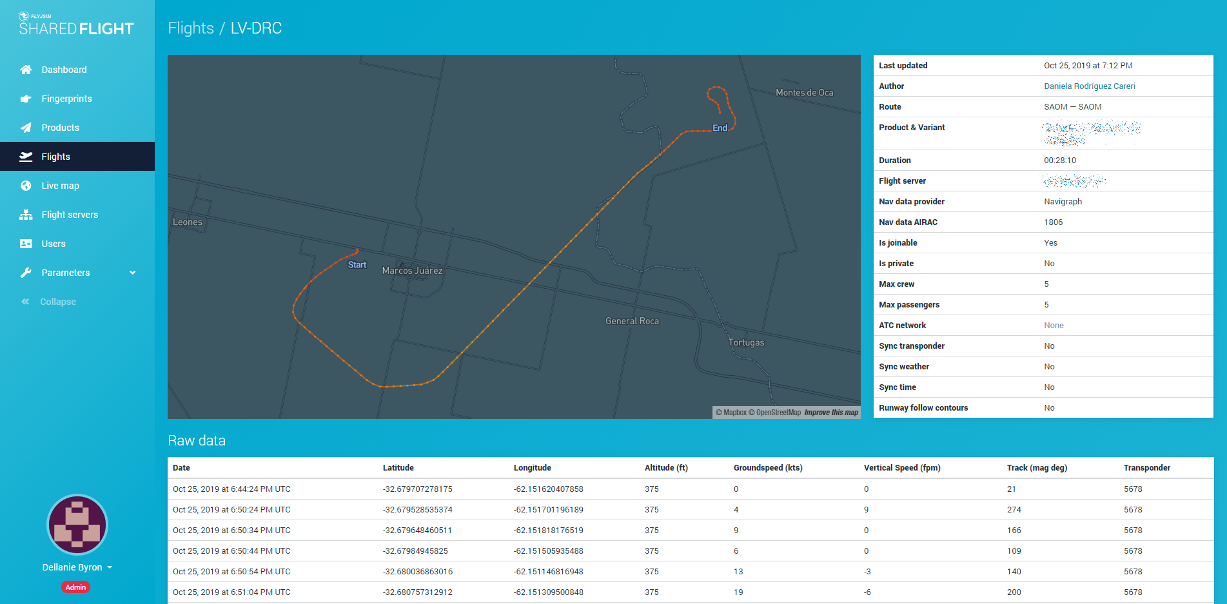The width and height of the screenshot is (1227, 604).
Task: Click the ATC network None value
Action: point(1054,326)
